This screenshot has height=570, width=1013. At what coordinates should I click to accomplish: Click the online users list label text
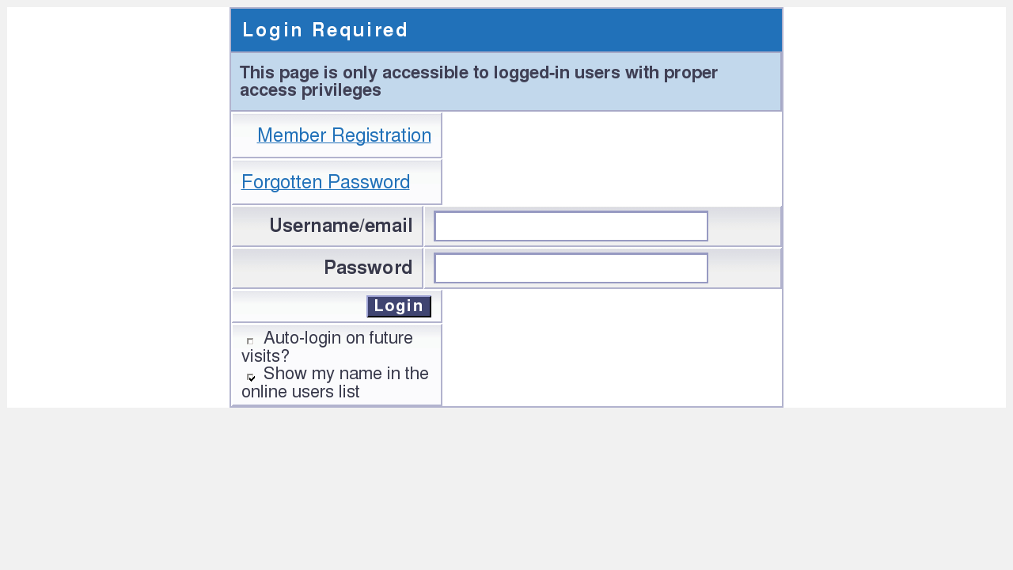(335, 382)
